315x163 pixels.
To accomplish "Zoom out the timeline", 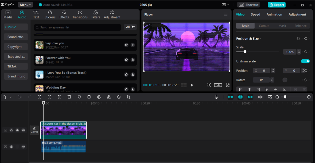I will [277, 97].
